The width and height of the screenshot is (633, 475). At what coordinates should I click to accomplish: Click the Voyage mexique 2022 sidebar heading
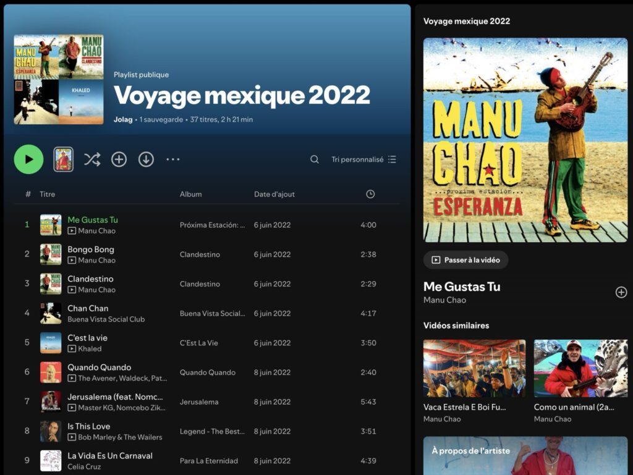click(467, 21)
